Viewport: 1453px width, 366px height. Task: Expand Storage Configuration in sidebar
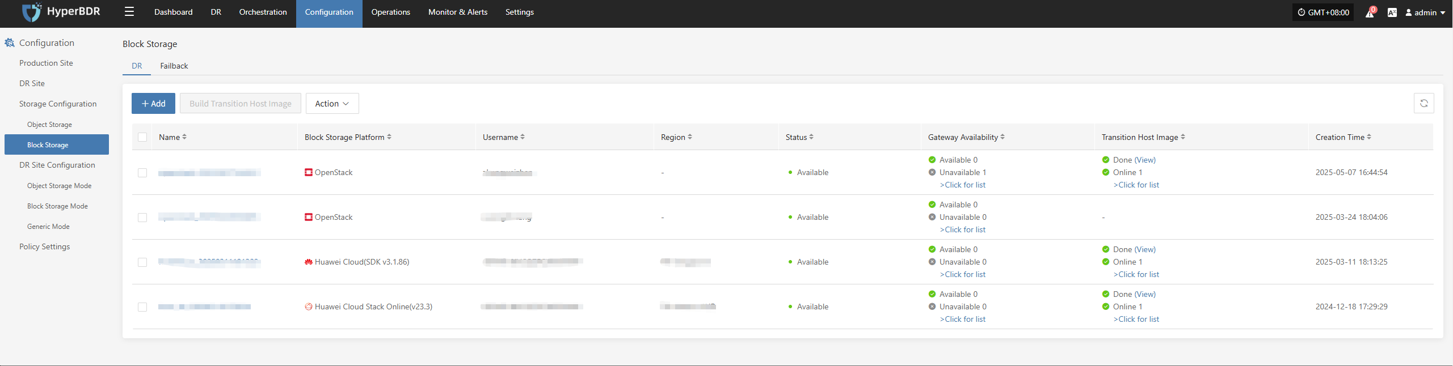[58, 104]
